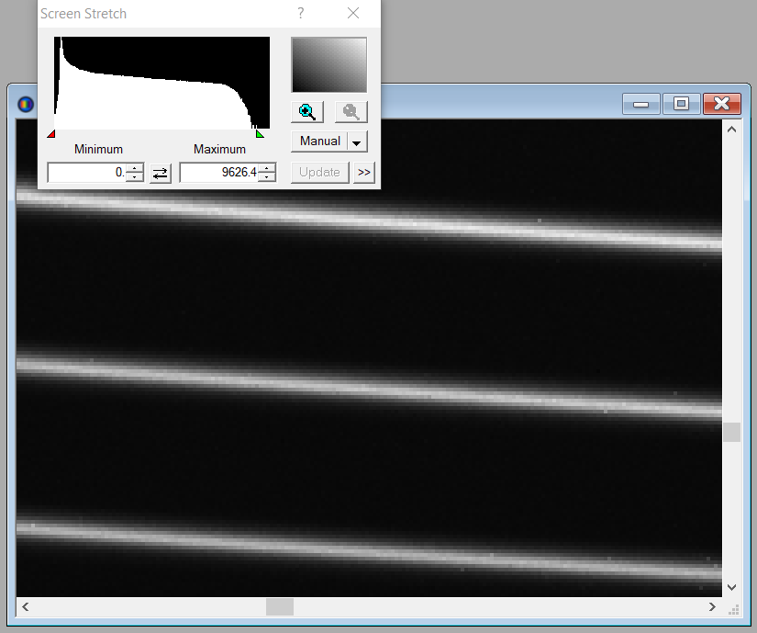The width and height of the screenshot is (757, 633).
Task: Click the green maximum marker triangle
Action: [260, 134]
